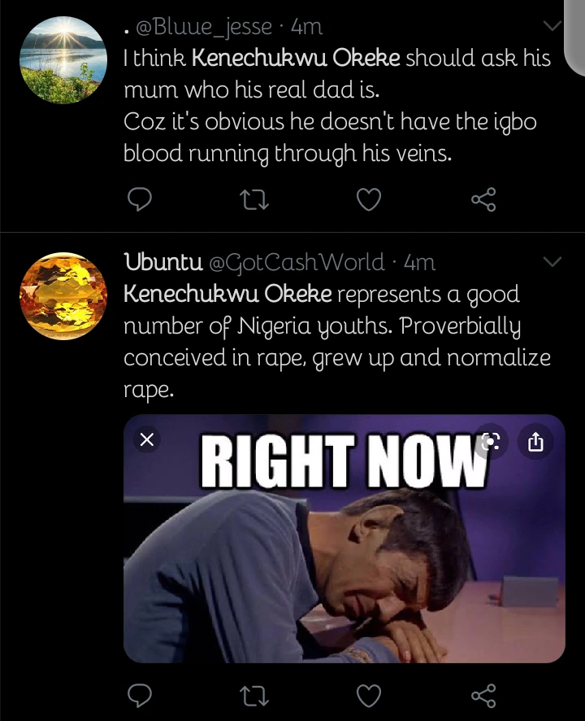Viewport: 585px width, 721px height.
Task: Retweet Ubuntu's tweet
Action: click(x=254, y=695)
